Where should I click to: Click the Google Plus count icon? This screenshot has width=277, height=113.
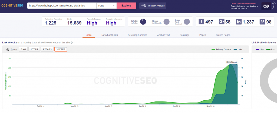click(222, 22)
